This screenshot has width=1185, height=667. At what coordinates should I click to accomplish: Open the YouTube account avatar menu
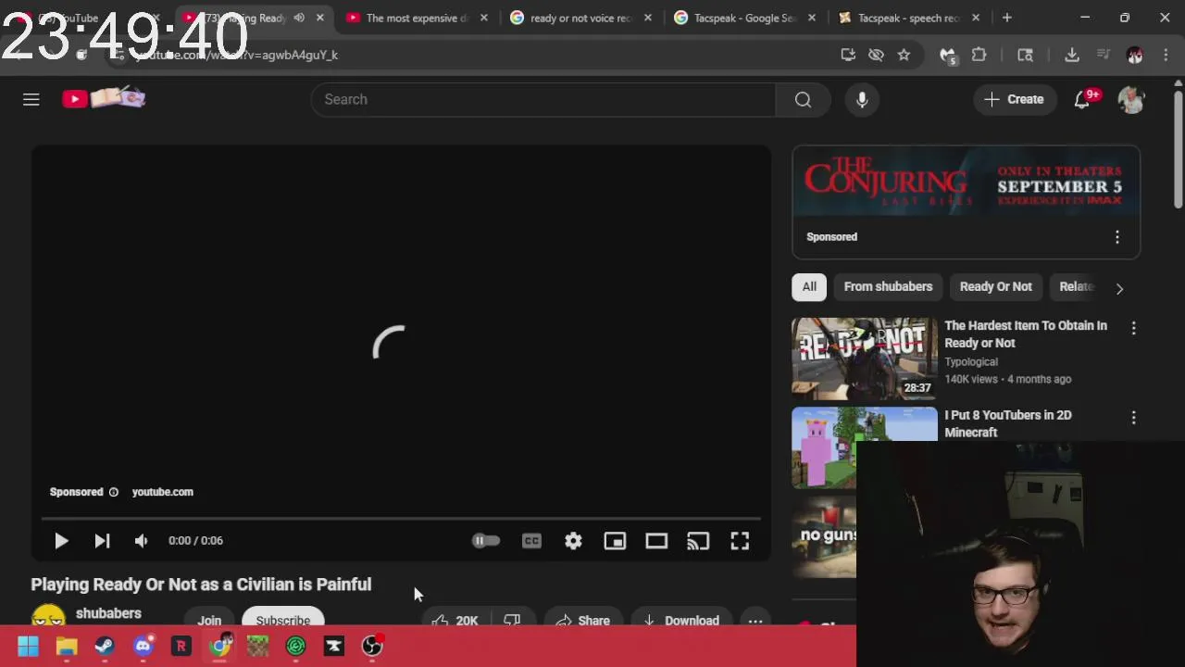1131,99
